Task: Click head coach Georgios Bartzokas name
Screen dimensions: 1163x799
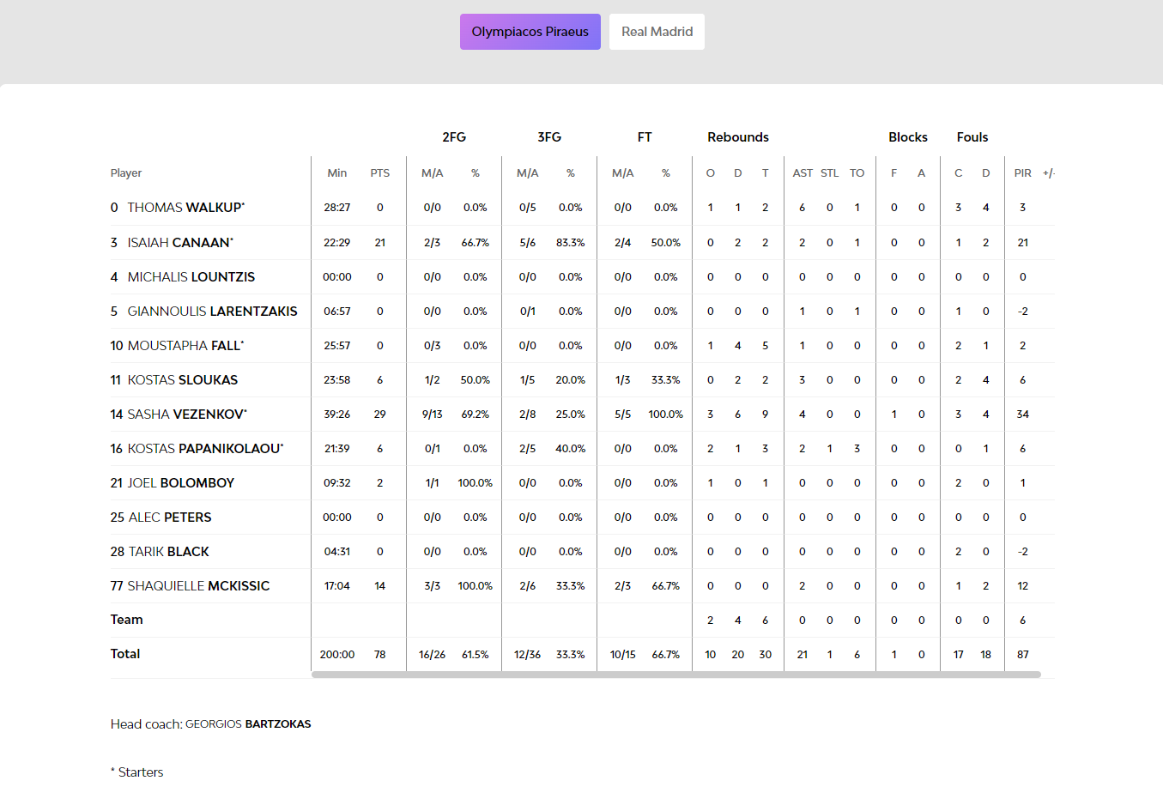Action: (x=248, y=724)
